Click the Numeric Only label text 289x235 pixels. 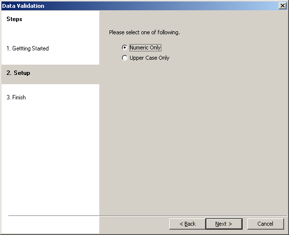click(x=145, y=47)
